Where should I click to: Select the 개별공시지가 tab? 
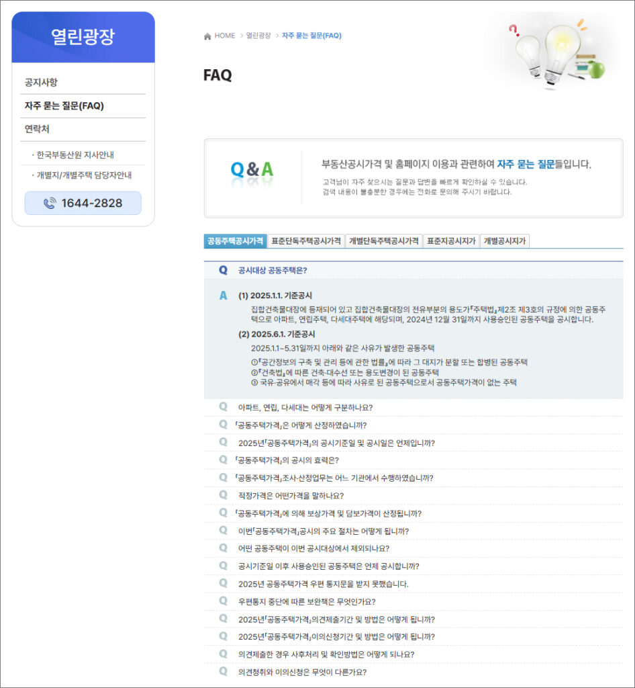point(505,241)
